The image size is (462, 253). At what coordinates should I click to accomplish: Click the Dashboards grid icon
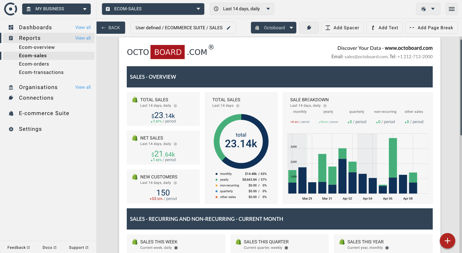coord(11,27)
